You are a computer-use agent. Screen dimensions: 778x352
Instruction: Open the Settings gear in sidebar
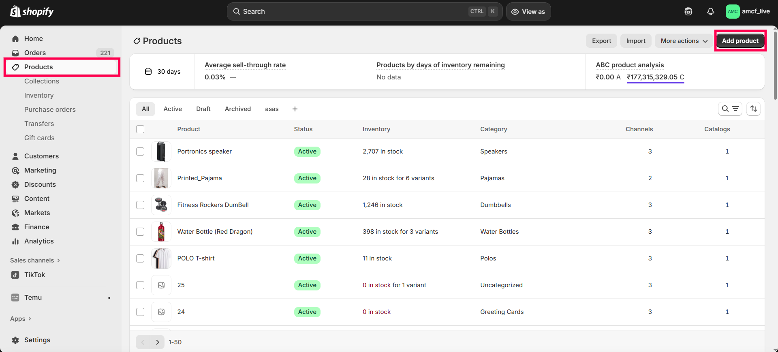click(37, 340)
